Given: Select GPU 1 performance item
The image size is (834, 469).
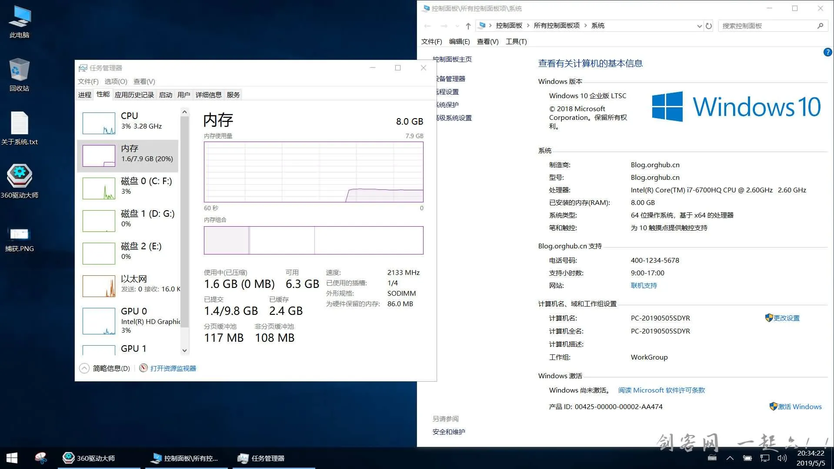Looking at the screenshot, I should [x=128, y=349].
